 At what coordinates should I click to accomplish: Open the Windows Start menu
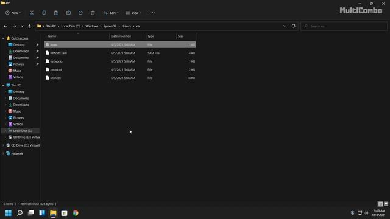(x=9, y=213)
